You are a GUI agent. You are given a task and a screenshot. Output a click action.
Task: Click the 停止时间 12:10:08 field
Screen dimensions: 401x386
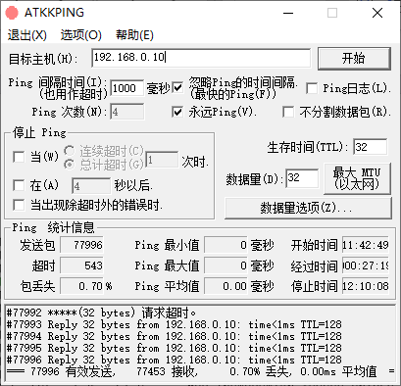[366, 286]
